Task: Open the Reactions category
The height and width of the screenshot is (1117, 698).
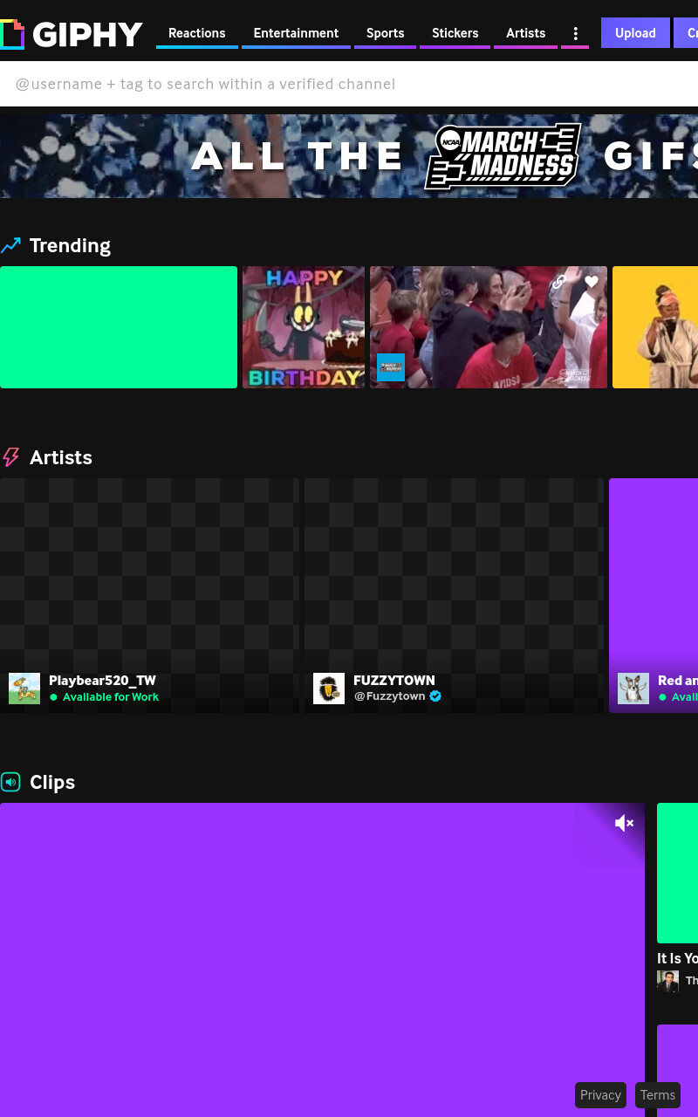Action: [x=197, y=33]
